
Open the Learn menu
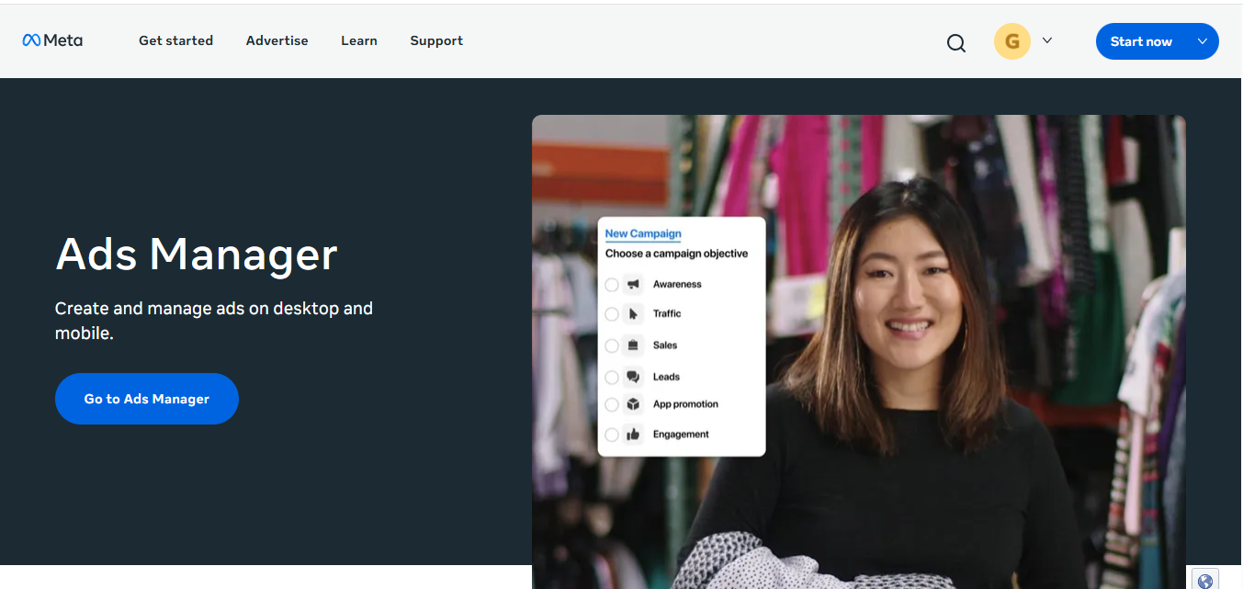tap(358, 40)
